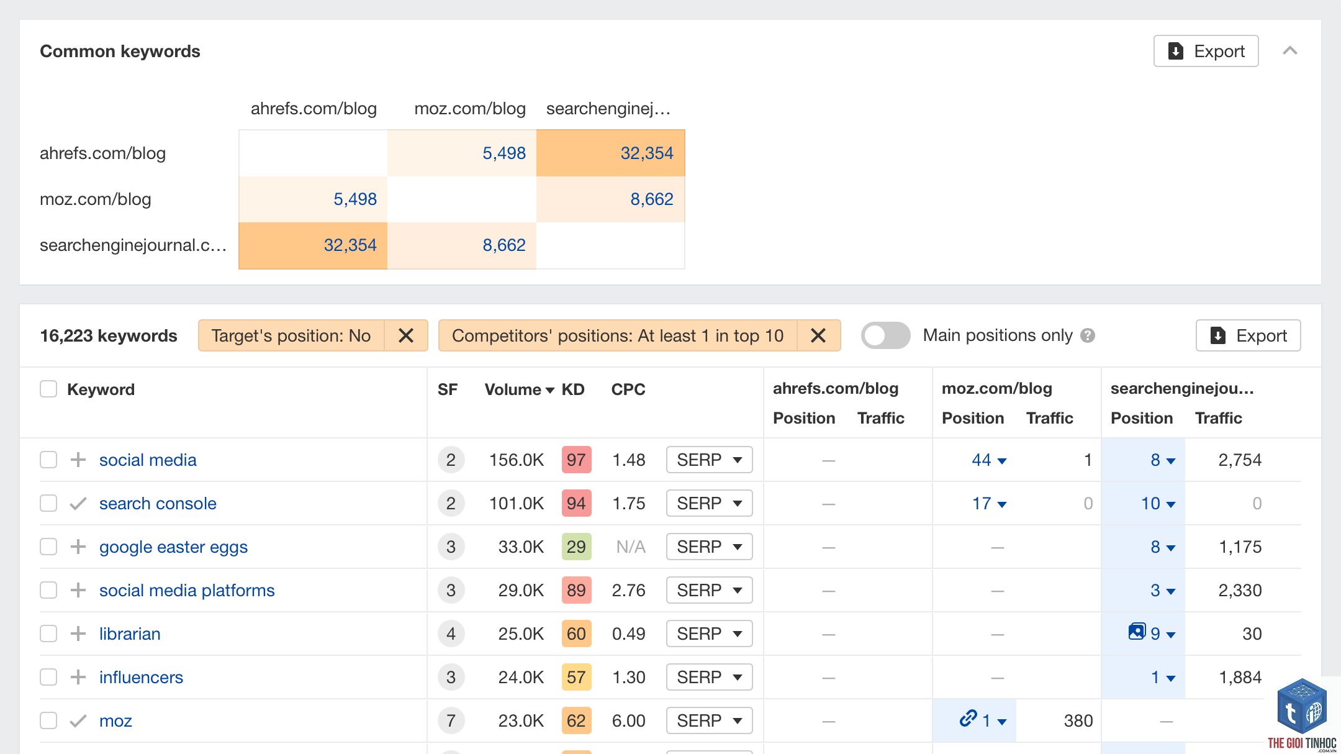Screen dimensions: 1341x754
Task: Tick the checkbox for social media
Action: pos(48,460)
